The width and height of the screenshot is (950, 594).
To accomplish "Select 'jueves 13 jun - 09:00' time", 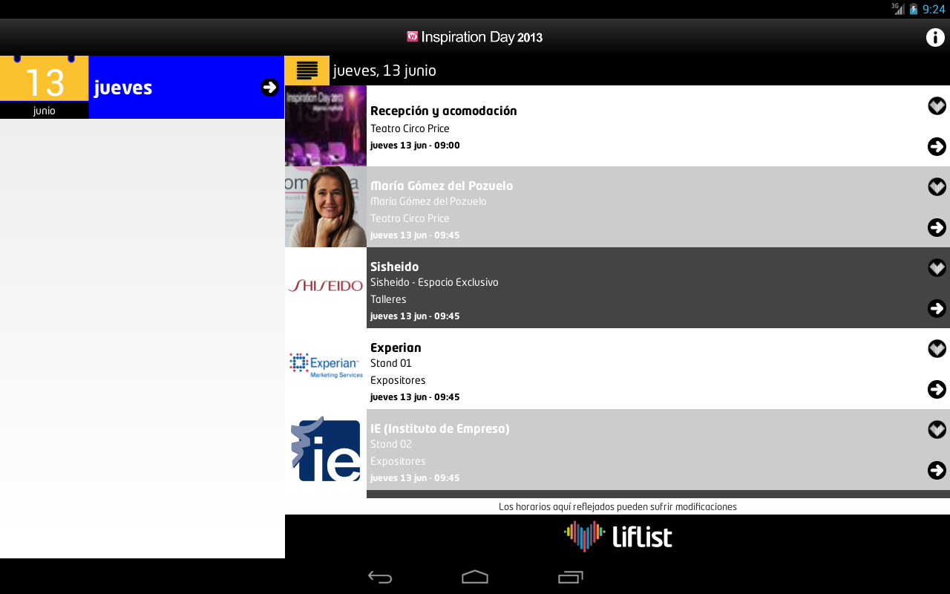I will pyautogui.click(x=415, y=146).
